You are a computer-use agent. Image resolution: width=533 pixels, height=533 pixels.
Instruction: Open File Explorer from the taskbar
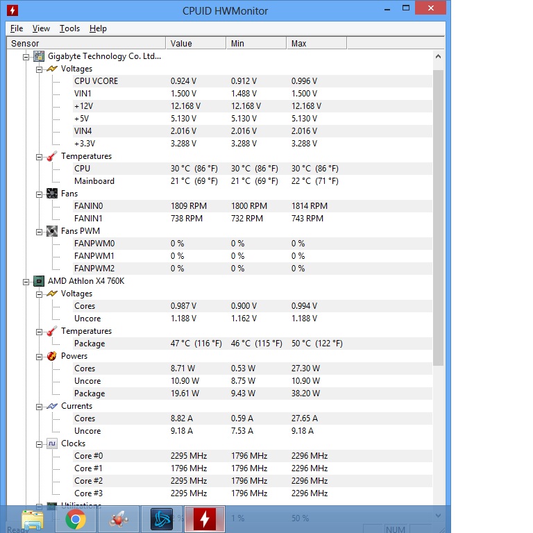(33, 520)
